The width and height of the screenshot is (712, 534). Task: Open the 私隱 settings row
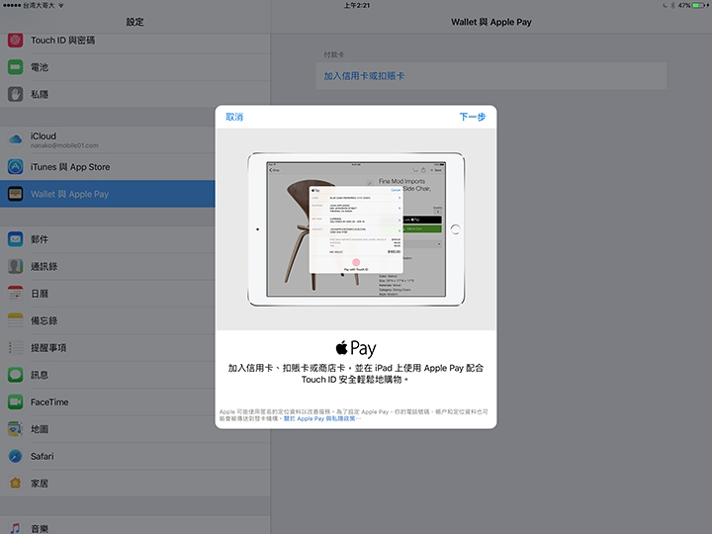[134, 95]
